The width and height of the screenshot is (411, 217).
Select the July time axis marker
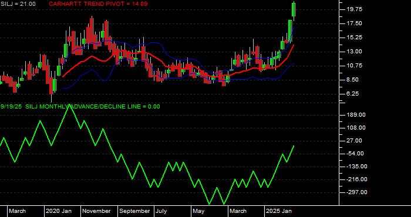161,211
